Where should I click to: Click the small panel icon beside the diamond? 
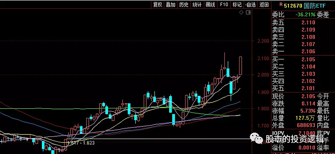pos(248,13)
